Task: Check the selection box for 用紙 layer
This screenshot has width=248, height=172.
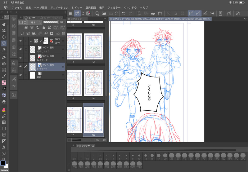Action: [x=26, y=75]
